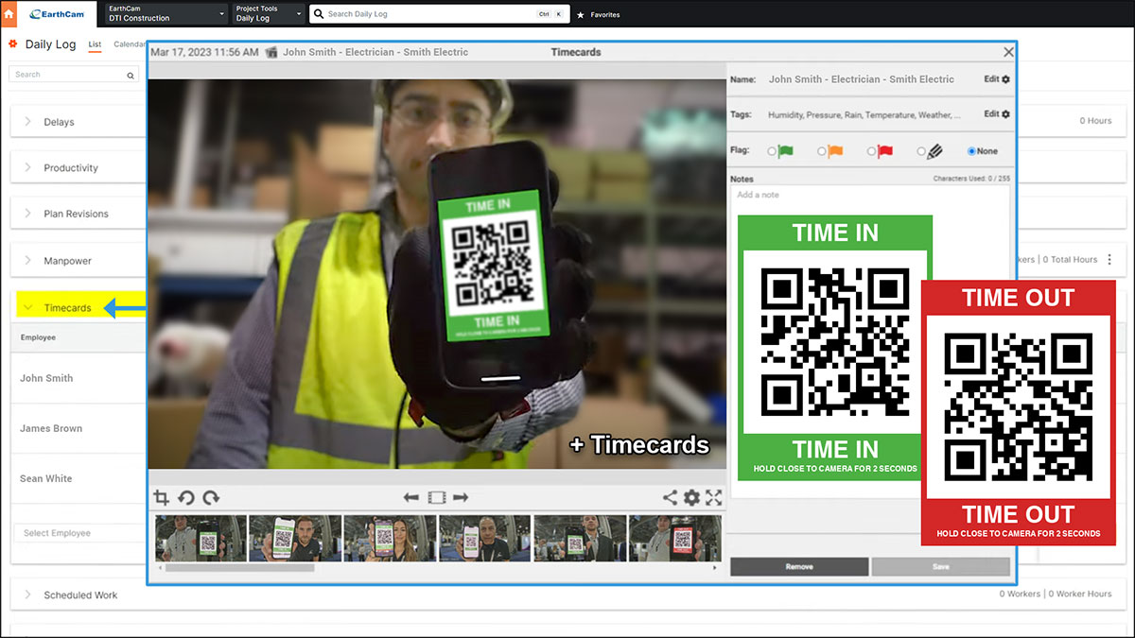The height and width of the screenshot is (638, 1135).
Task: Select the last thumbnail with red QR
Action: pos(675,539)
